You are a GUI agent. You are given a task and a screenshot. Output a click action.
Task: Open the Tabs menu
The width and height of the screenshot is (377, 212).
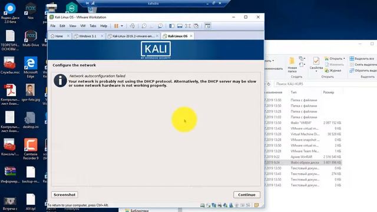[93, 26]
